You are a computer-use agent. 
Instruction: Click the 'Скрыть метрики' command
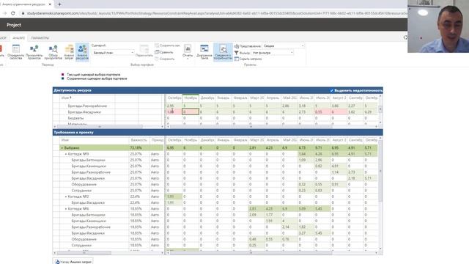[x=248, y=59]
